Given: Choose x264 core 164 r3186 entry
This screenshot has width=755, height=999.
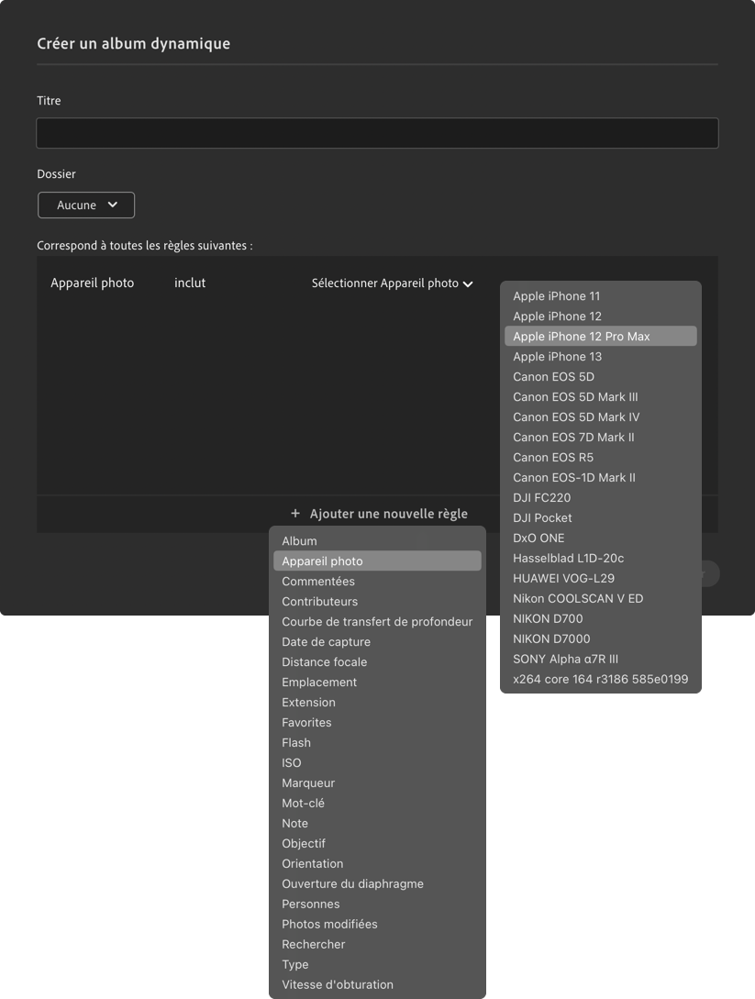Looking at the screenshot, I should click(601, 679).
